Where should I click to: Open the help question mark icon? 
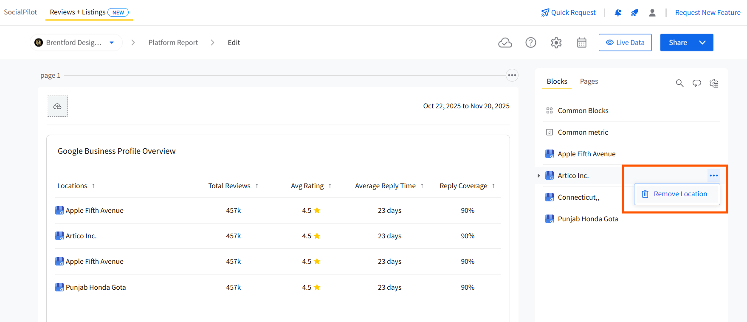coord(531,42)
